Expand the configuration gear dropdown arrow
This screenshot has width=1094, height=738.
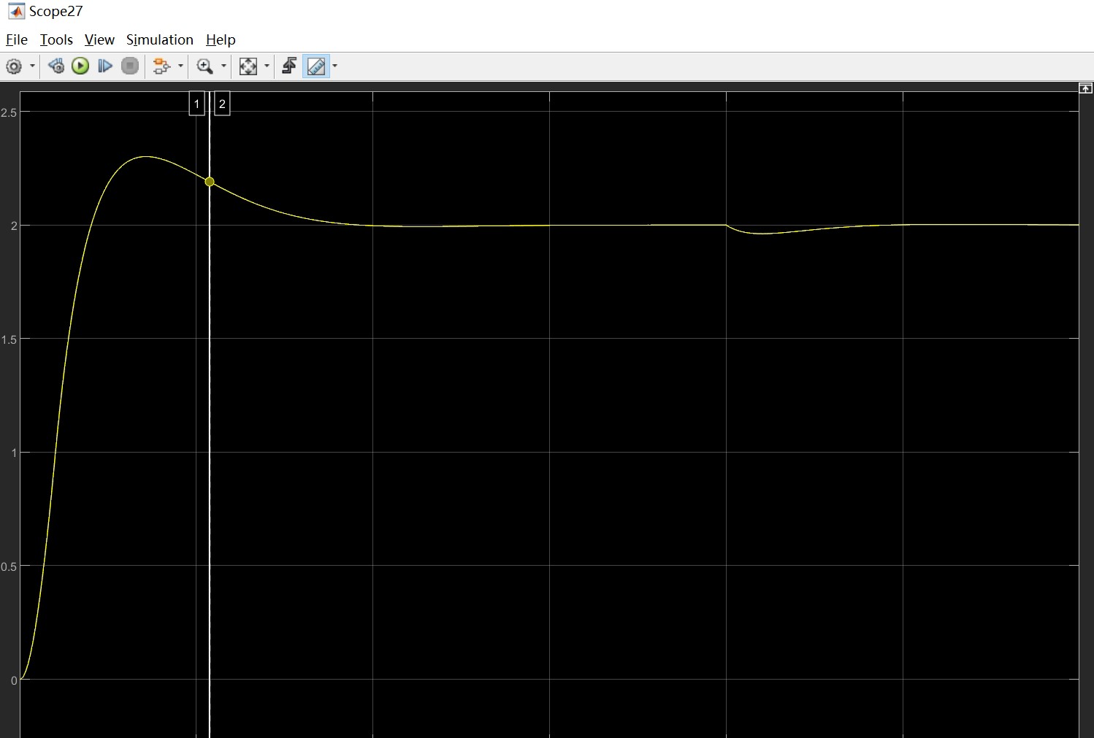pyautogui.click(x=32, y=66)
